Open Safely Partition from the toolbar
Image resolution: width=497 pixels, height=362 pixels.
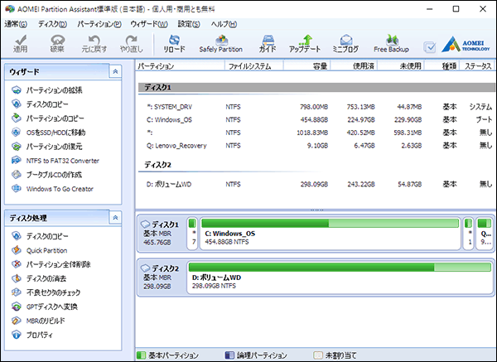click(x=221, y=43)
